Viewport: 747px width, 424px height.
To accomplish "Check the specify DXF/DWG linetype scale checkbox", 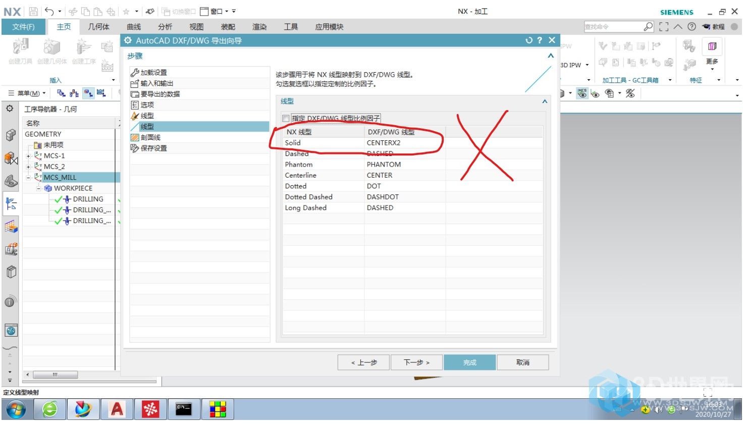I will point(286,119).
